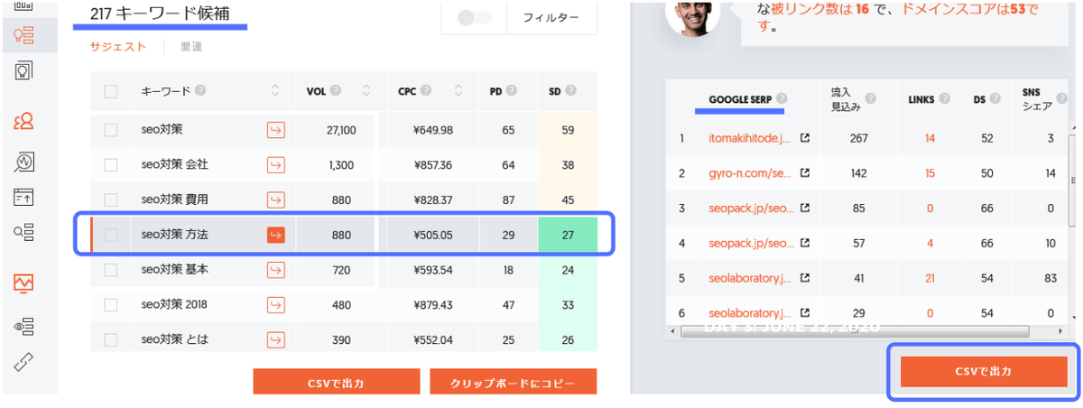The width and height of the screenshot is (1083, 408).
Task: Switch to the 関連 tab
Action: point(191,47)
